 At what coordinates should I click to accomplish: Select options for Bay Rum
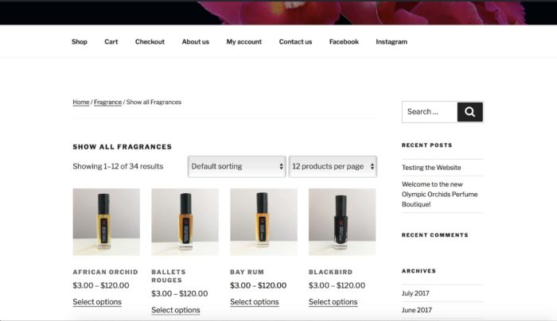255,302
